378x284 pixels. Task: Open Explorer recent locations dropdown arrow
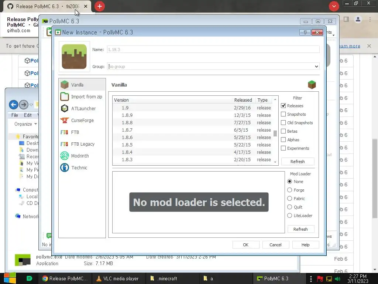pos(31,105)
